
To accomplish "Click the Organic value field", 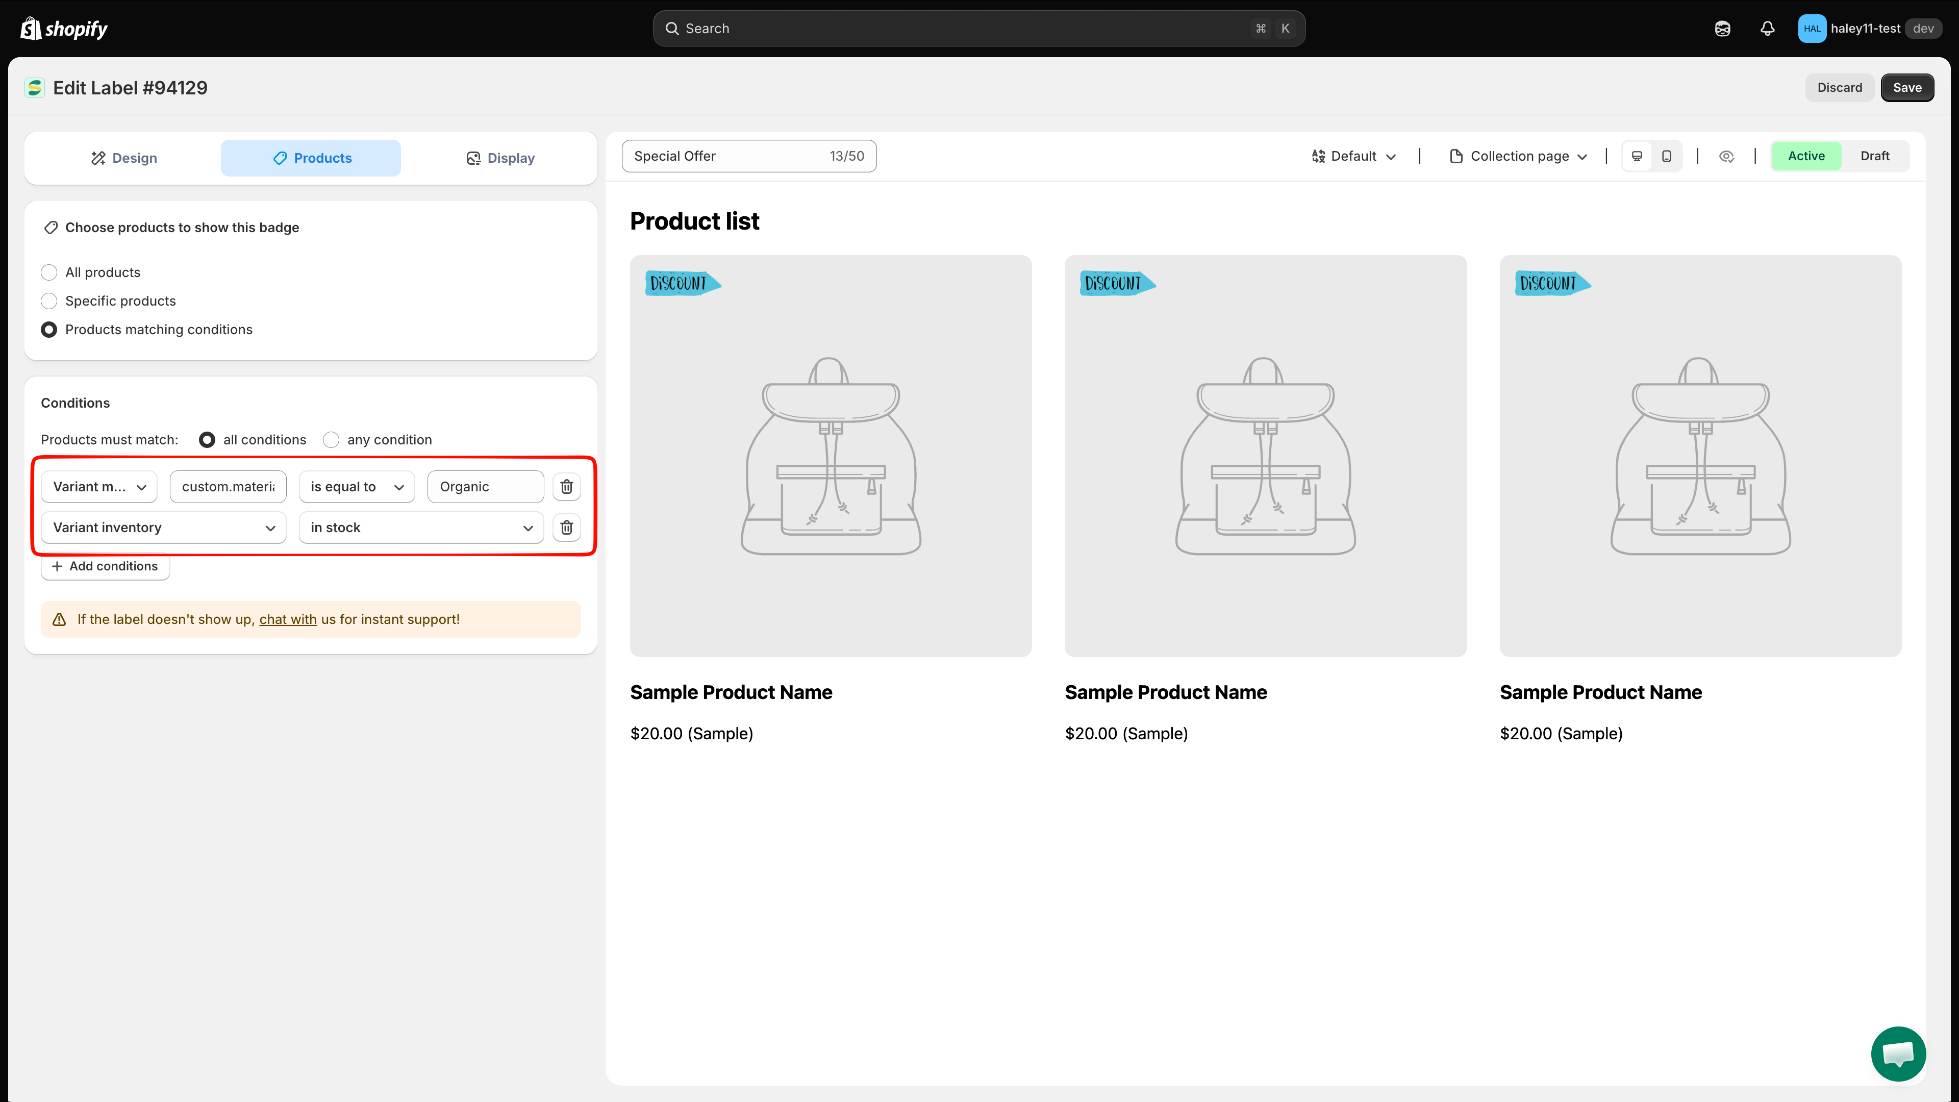I will [x=486, y=487].
